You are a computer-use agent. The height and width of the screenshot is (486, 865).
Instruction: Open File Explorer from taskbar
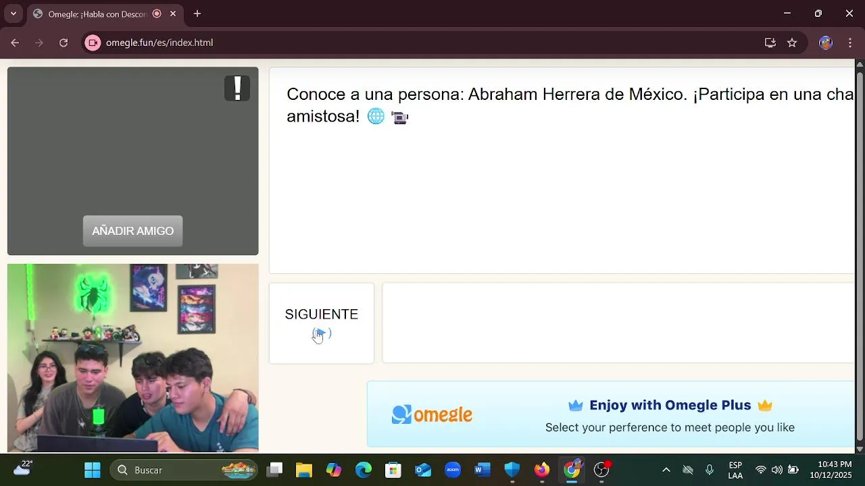304,470
